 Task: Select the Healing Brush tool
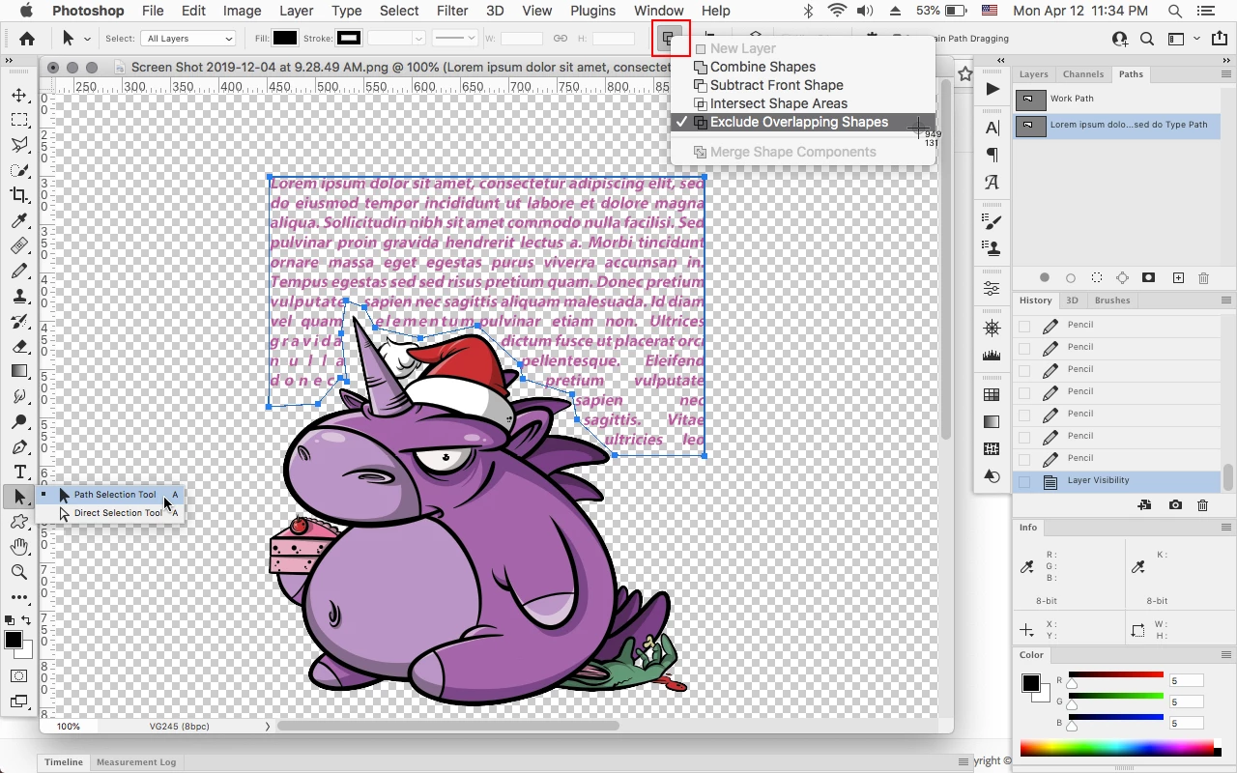pyautogui.click(x=19, y=245)
